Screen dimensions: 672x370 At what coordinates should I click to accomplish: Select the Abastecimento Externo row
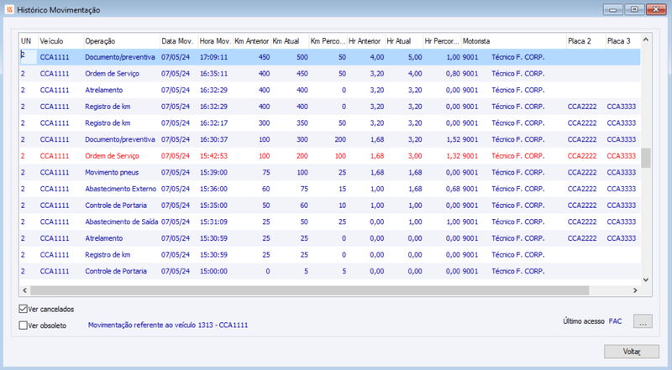tap(330, 189)
